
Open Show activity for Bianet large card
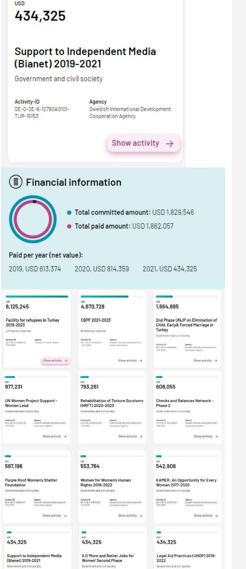[x=143, y=143]
